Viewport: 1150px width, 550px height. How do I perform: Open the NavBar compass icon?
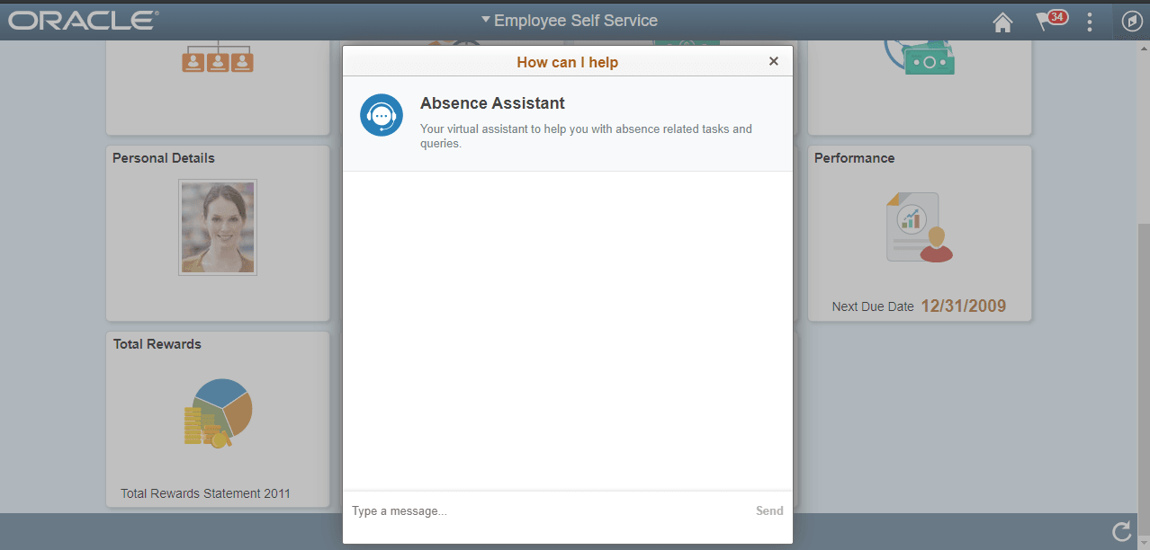(1131, 20)
